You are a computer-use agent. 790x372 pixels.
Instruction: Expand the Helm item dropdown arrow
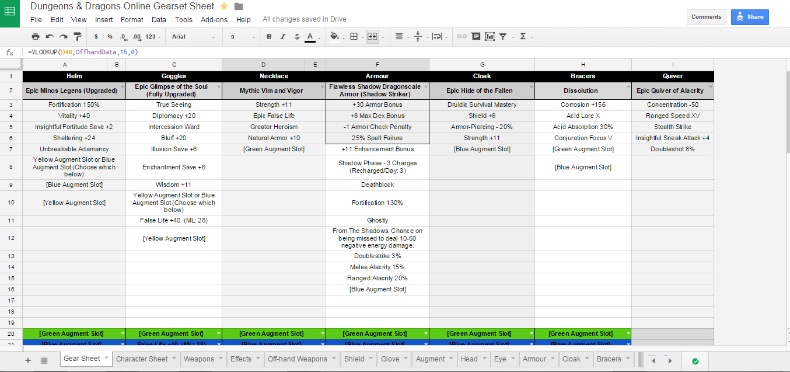click(x=122, y=87)
